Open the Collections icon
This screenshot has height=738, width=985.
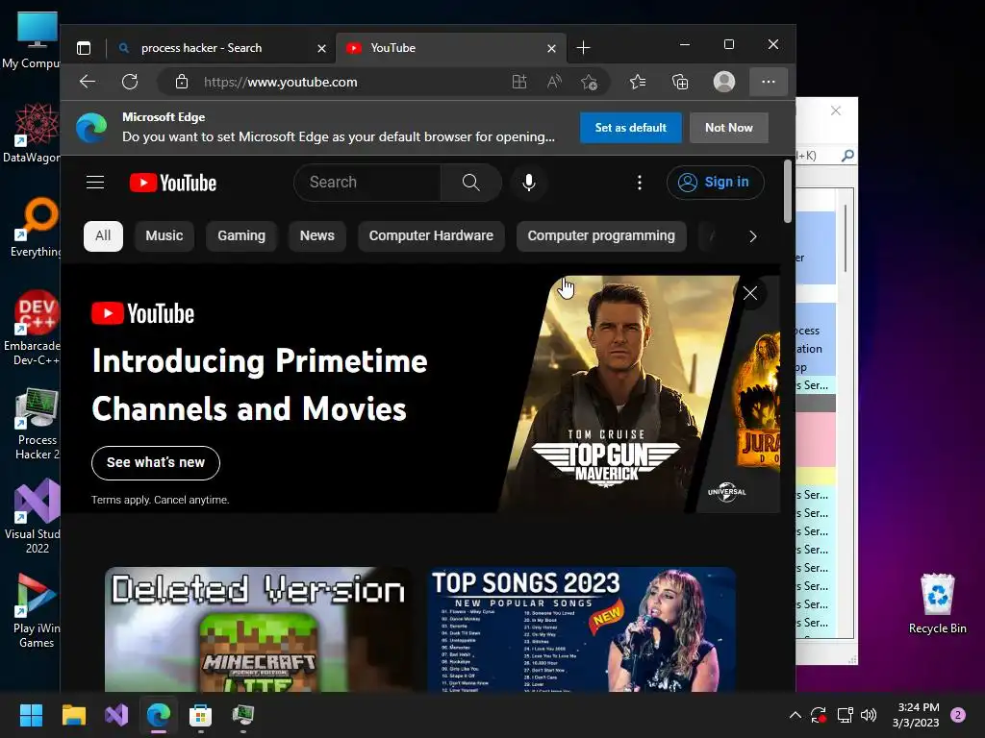(680, 82)
